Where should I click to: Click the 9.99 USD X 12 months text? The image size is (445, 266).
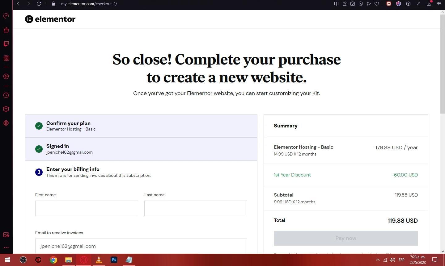tap(295, 202)
